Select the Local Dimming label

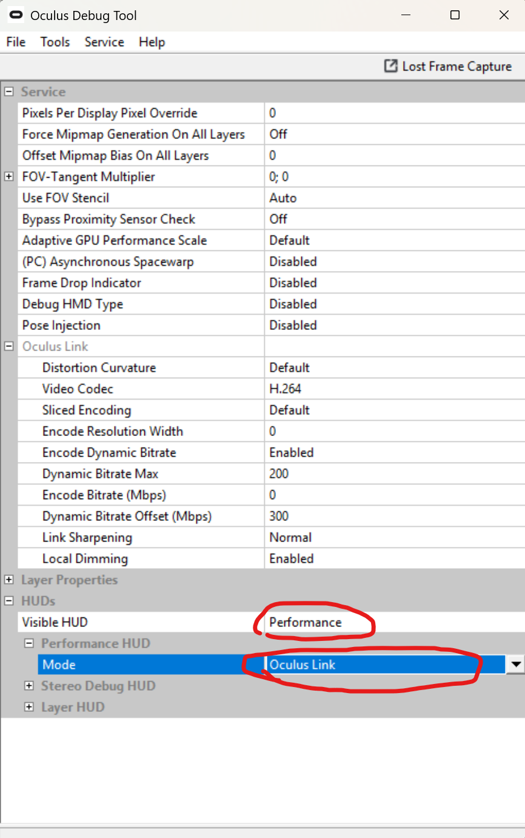click(x=85, y=558)
